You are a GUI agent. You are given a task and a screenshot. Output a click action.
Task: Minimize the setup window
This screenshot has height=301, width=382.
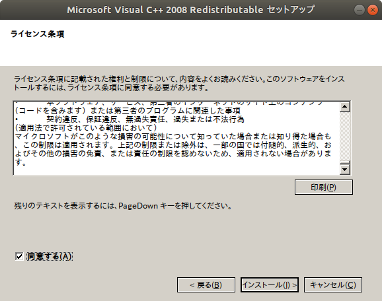359,10
